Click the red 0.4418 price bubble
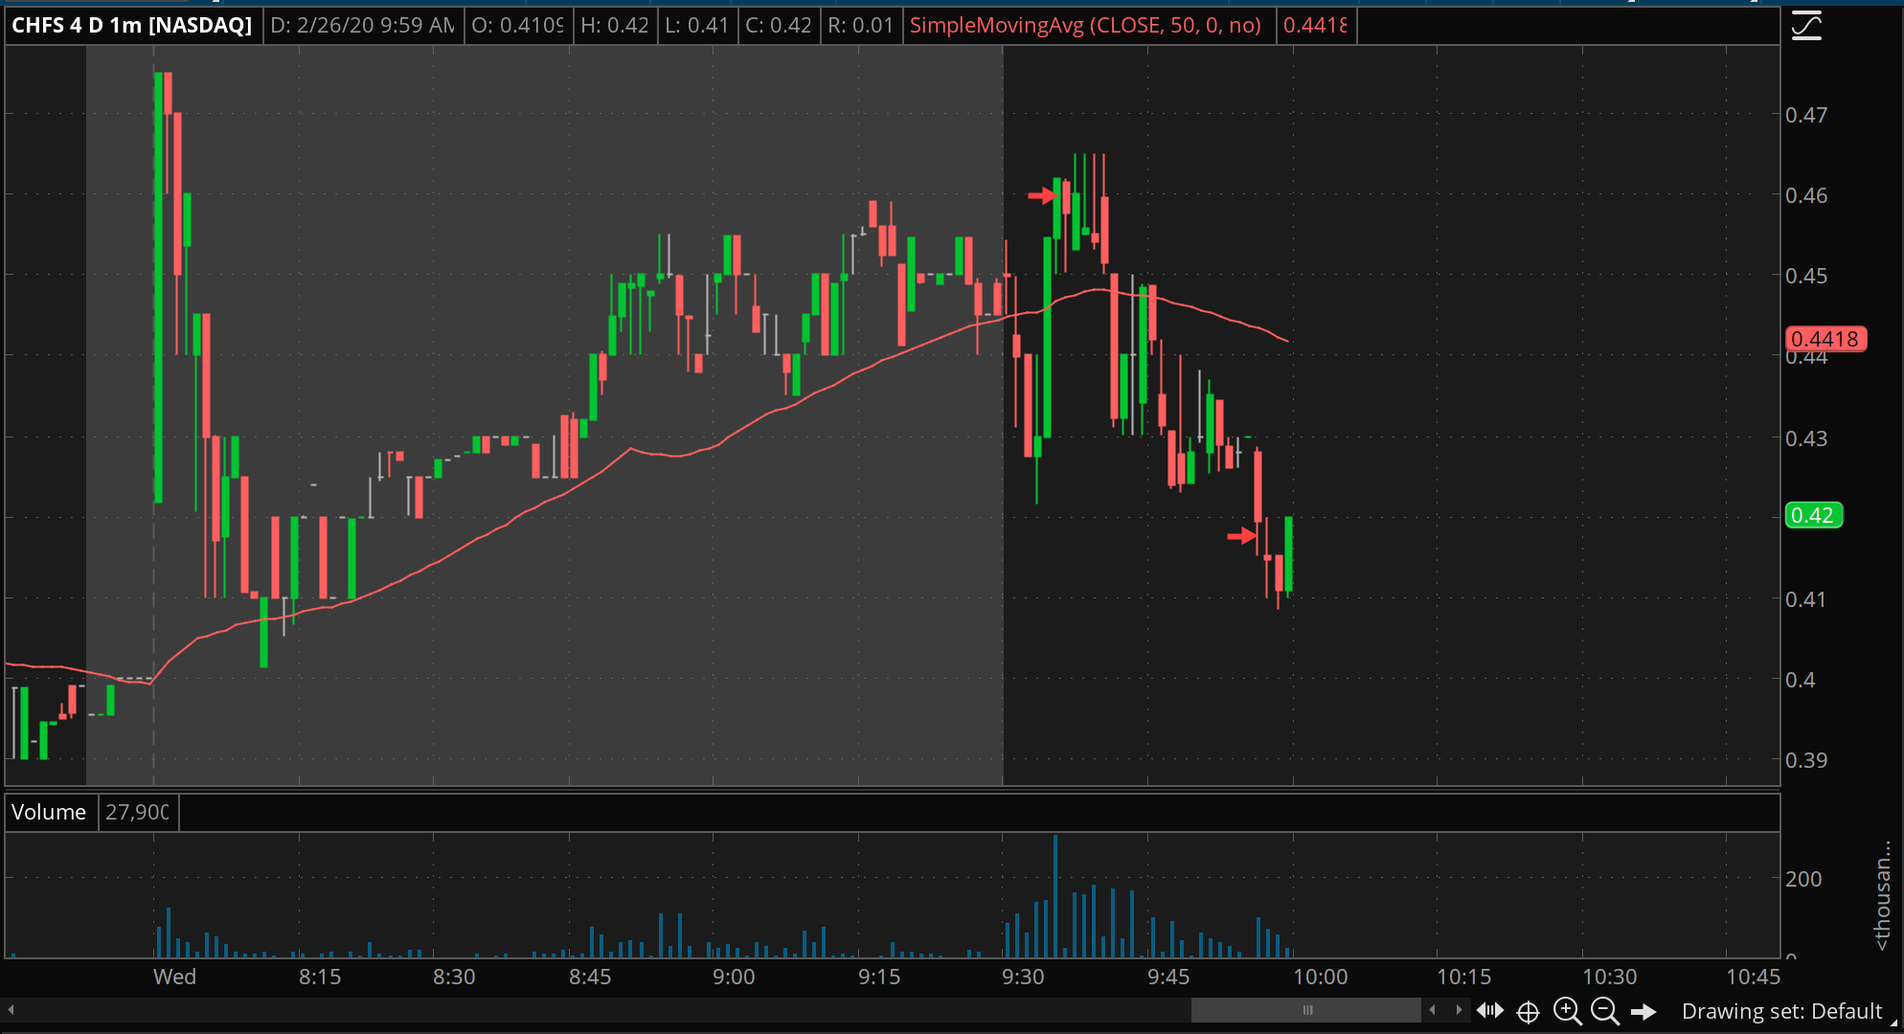 coord(1825,339)
